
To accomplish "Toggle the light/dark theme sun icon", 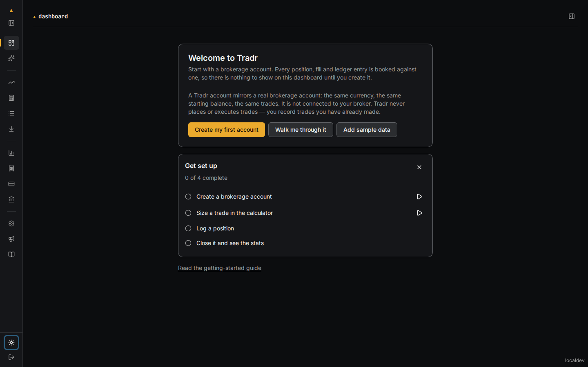I will (x=11, y=343).
